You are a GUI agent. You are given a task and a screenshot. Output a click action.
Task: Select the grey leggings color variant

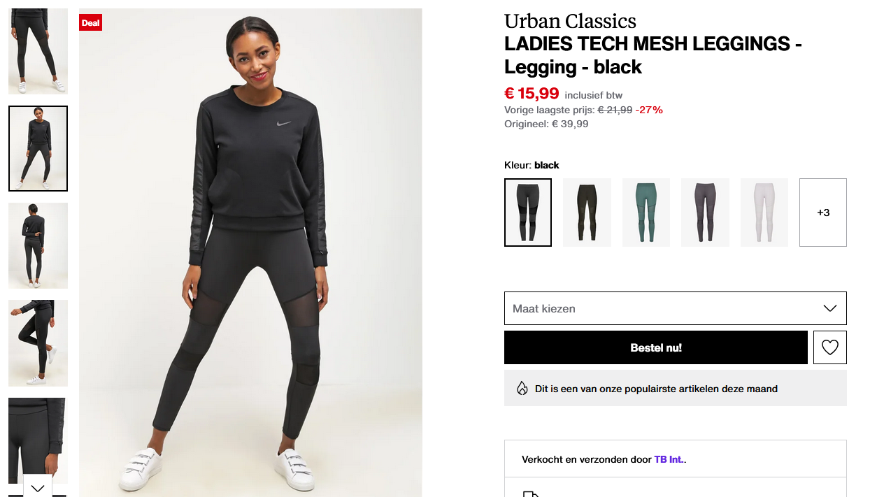coord(705,212)
